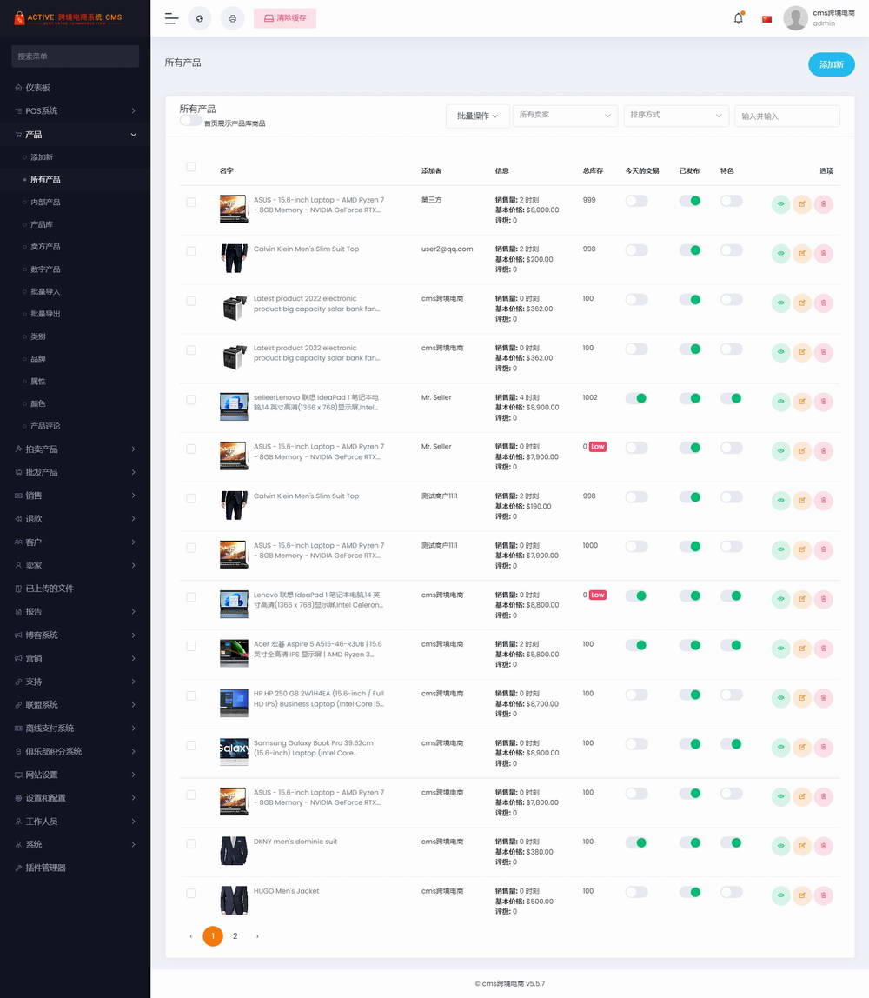Viewport: 869px width, 998px height.
Task: Toggle the sidebar hamburger menu icon
Action: pyautogui.click(x=171, y=18)
